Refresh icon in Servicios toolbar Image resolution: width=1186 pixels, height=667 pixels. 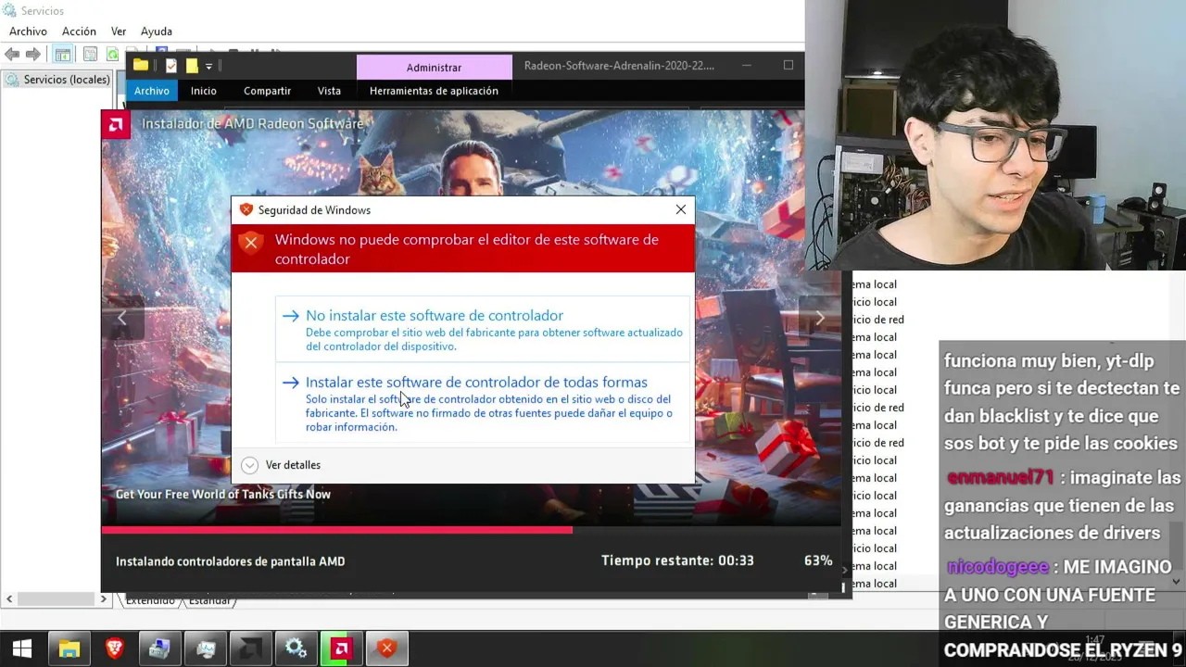pos(112,55)
